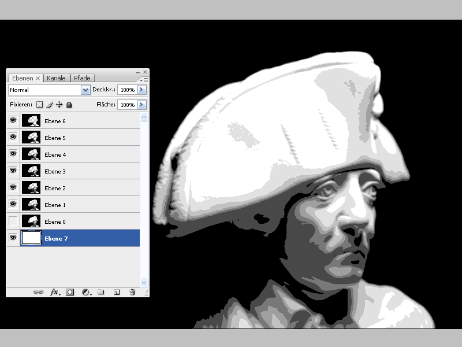The height and width of the screenshot is (347, 462).
Task: Hide layer Ebene 7
Action: pos(13,238)
